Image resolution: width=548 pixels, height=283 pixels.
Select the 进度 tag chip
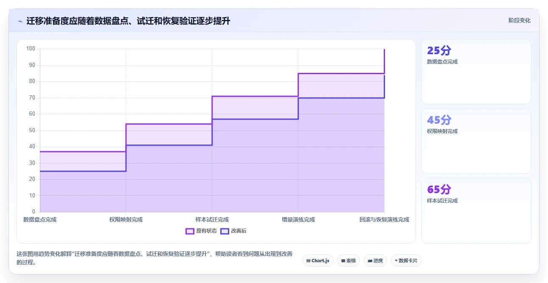point(375,261)
